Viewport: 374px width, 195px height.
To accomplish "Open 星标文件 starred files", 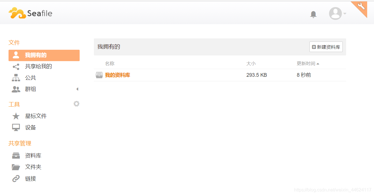I will [36, 116].
